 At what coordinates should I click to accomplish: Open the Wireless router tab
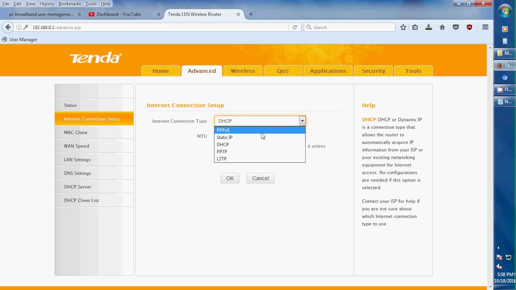pyautogui.click(x=243, y=71)
